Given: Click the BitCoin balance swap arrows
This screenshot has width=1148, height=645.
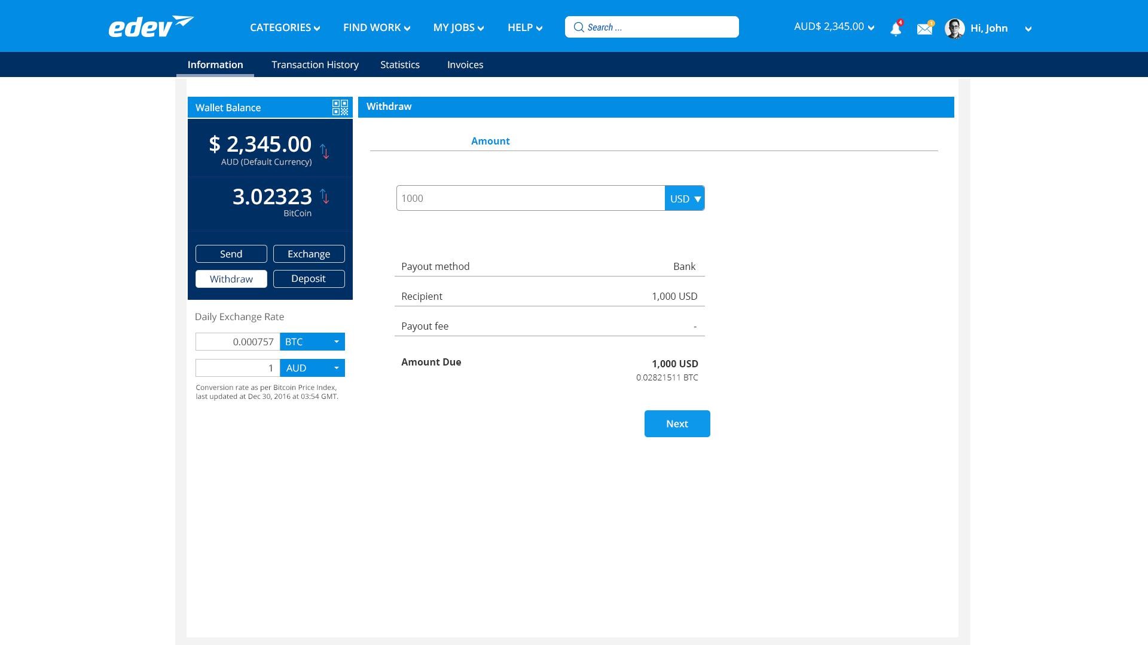Looking at the screenshot, I should coord(325,196).
